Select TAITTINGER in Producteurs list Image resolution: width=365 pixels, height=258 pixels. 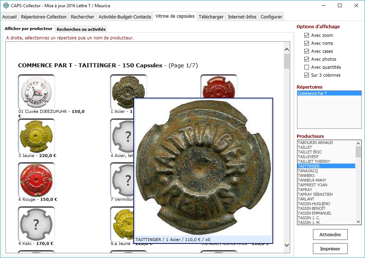click(x=326, y=166)
